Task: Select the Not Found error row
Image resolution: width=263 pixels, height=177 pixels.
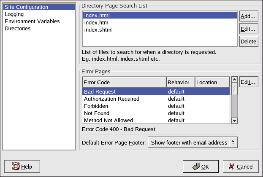Action: tap(97, 113)
